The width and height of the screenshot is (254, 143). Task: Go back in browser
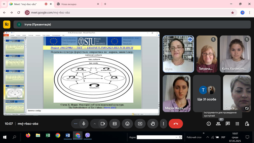point(4,12)
